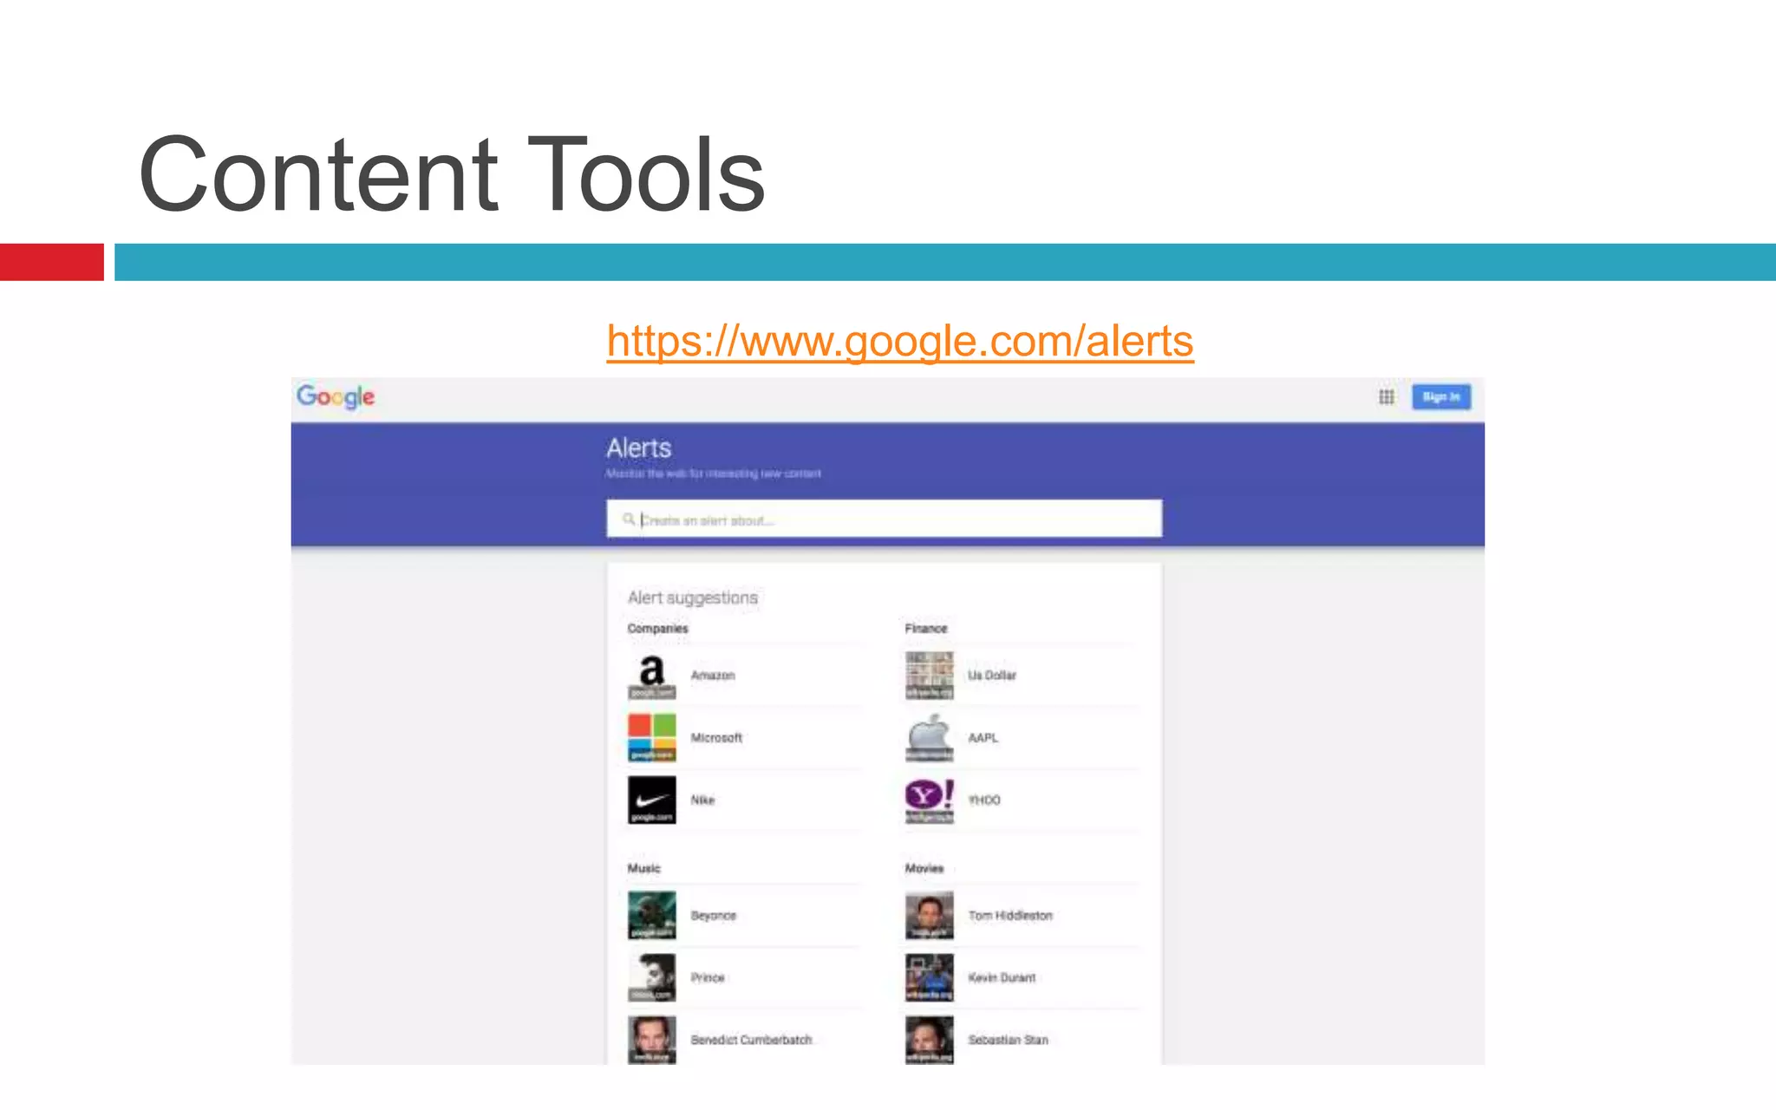Click the Alerts page title
Screen dimensions: 1776x1110
coord(638,448)
